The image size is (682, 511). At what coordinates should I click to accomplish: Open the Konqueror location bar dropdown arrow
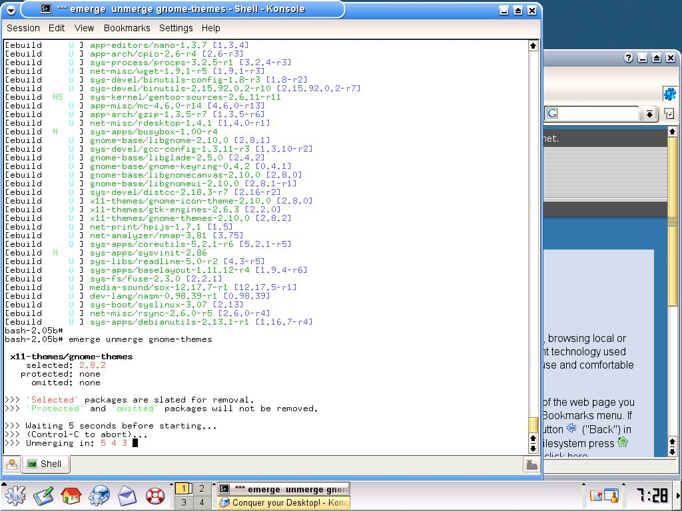(x=649, y=114)
